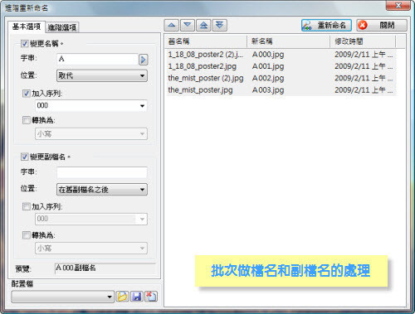Screen dimensions: 415x314
Task: Enable 轉換為 checkbox under 變更副檔名
Action: tap(26, 235)
